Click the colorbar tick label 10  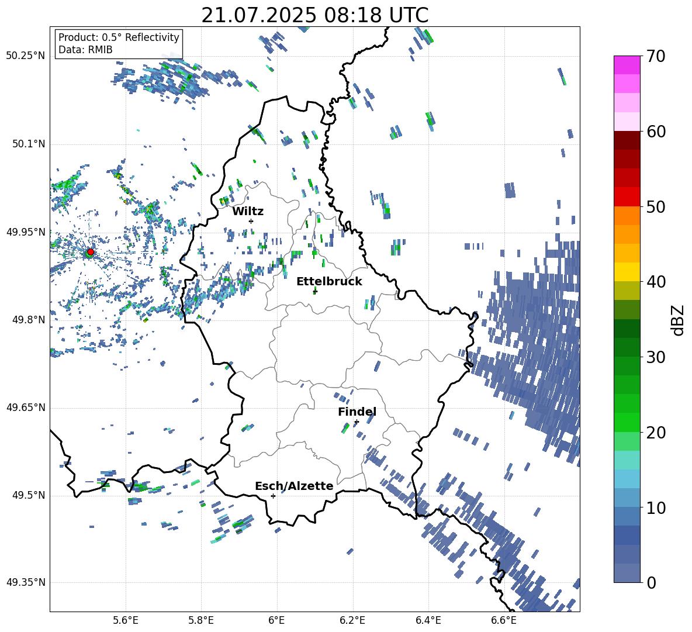656,507
